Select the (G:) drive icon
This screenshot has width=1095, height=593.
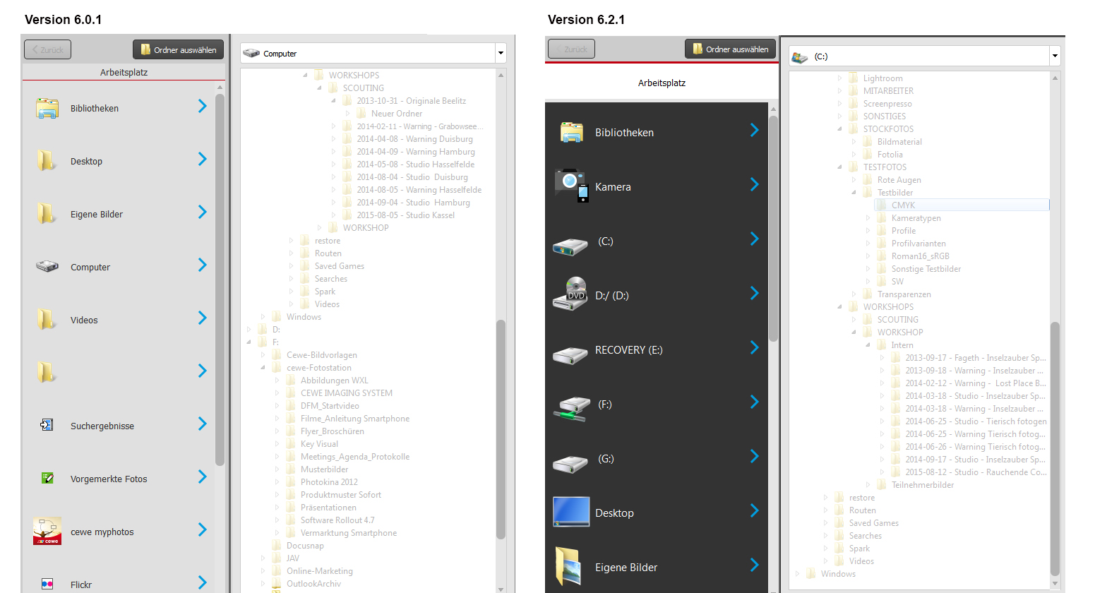(570, 460)
